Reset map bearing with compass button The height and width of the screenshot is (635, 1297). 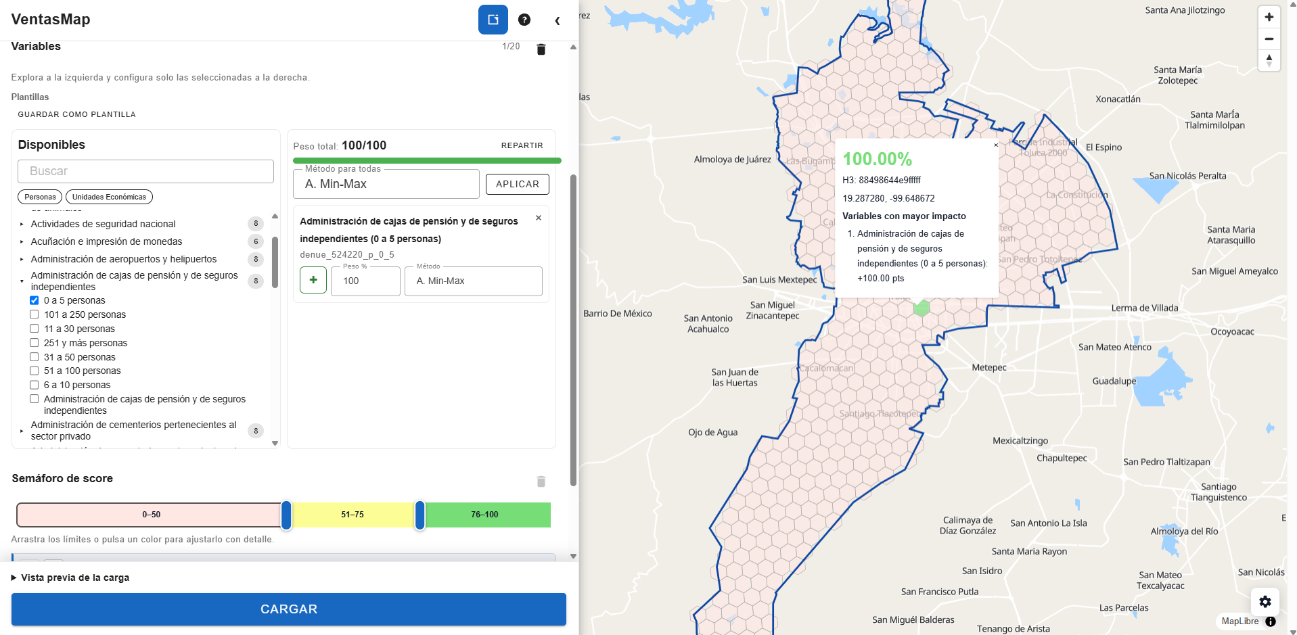coord(1269,60)
